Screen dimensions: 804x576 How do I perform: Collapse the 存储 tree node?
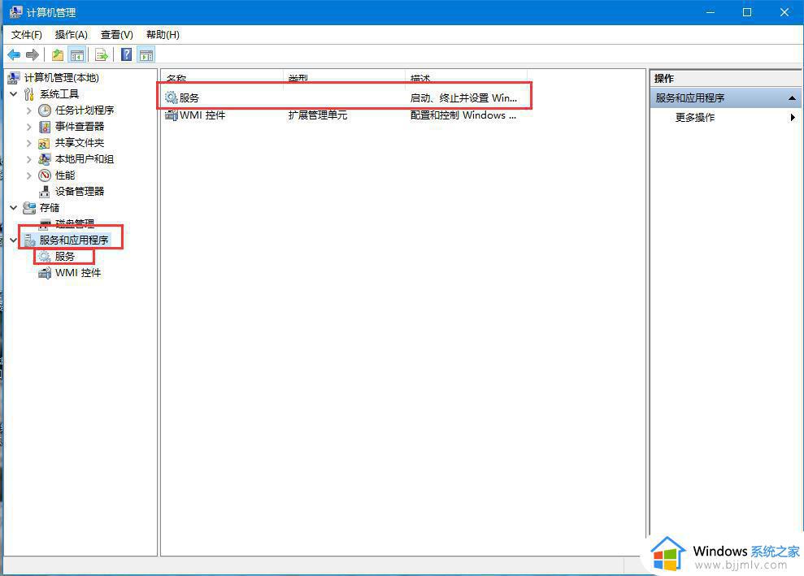14,208
